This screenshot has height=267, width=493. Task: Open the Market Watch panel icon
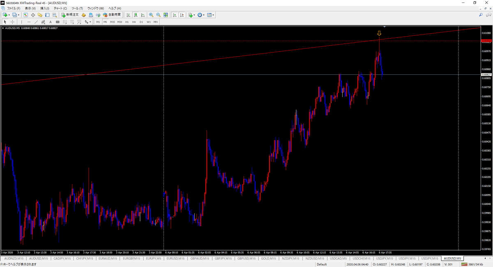coord(25,15)
